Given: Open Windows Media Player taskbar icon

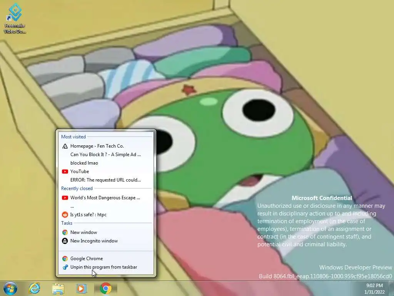Looking at the screenshot, I should (x=82, y=288).
